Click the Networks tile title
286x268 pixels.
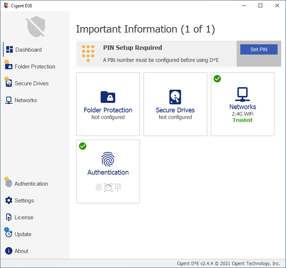coord(242,107)
